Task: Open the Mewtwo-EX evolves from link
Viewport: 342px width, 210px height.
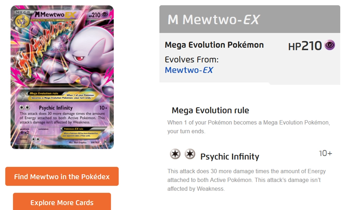Action: pos(189,70)
